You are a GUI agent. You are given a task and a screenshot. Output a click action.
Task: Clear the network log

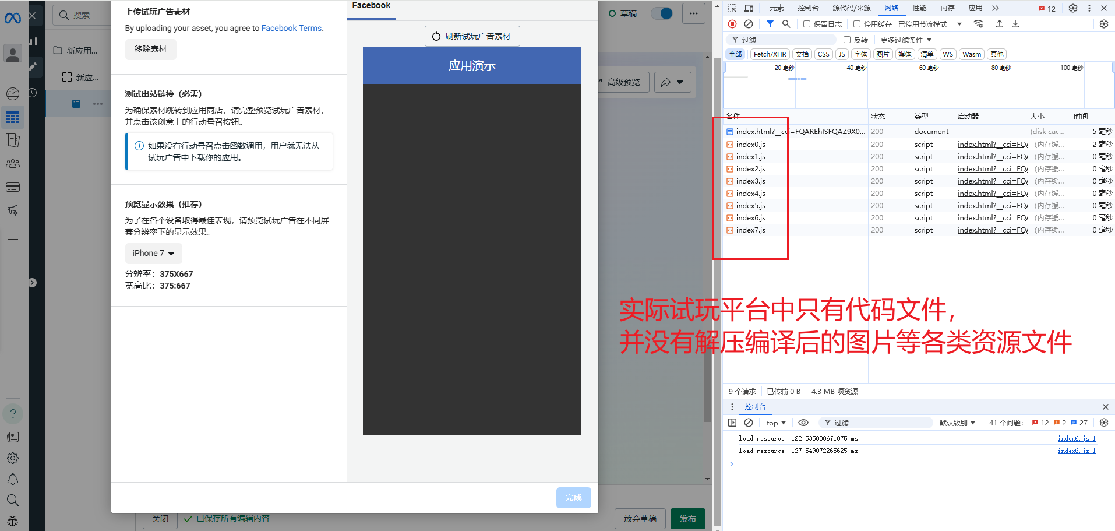[x=749, y=24]
